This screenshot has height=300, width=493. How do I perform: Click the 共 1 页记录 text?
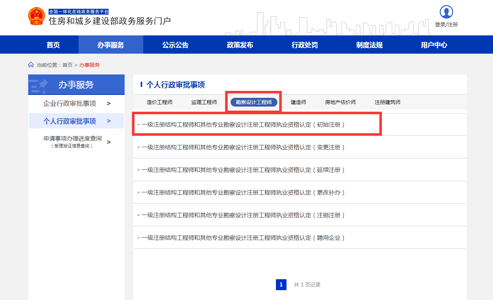tap(307, 285)
